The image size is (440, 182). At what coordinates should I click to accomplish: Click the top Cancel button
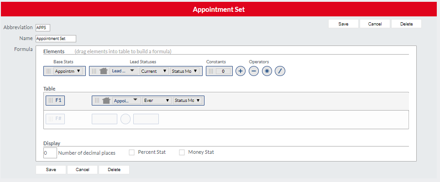(375, 24)
